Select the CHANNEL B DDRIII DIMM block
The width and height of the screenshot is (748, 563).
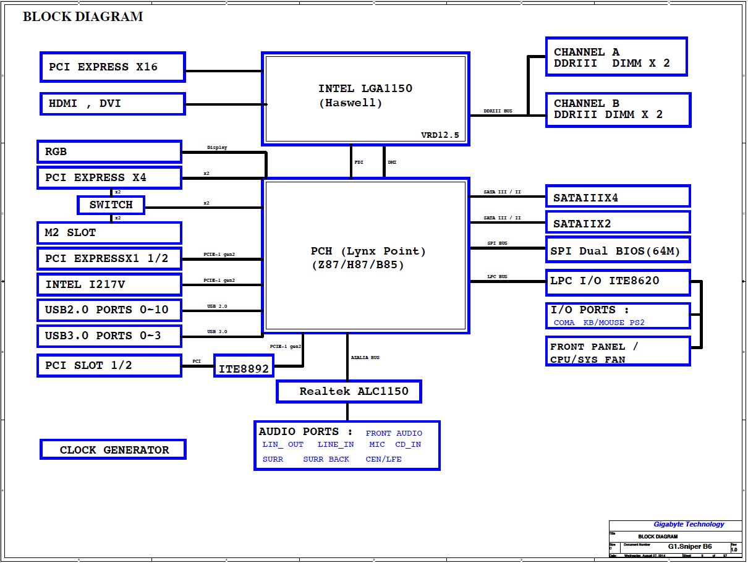tap(618, 110)
